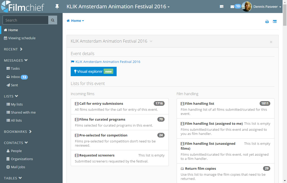The height and width of the screenshot is (183, 287).
Task: Click Dennis Pasveer's profile picture
Action: point(247,7)
